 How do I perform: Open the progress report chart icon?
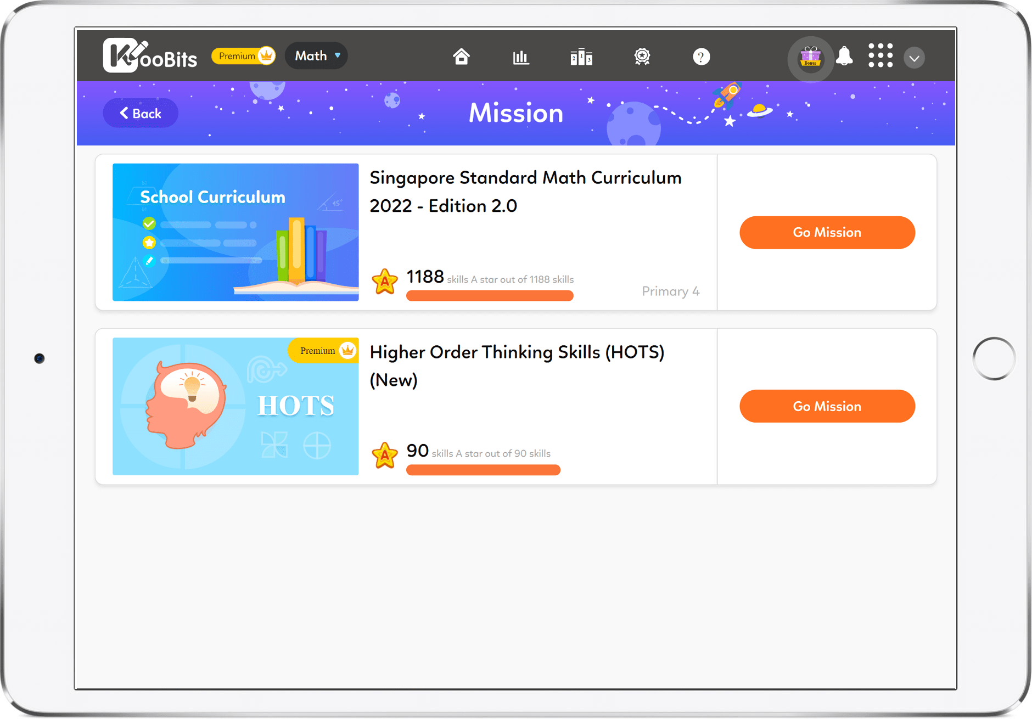[520, 57]
